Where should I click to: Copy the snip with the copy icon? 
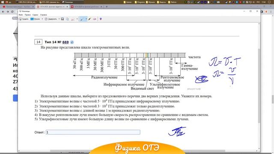67,19
